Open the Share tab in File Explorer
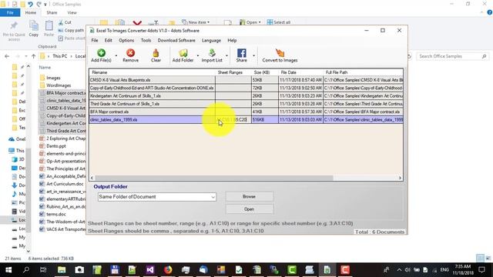Screen dimensions: 493x277 52,12
